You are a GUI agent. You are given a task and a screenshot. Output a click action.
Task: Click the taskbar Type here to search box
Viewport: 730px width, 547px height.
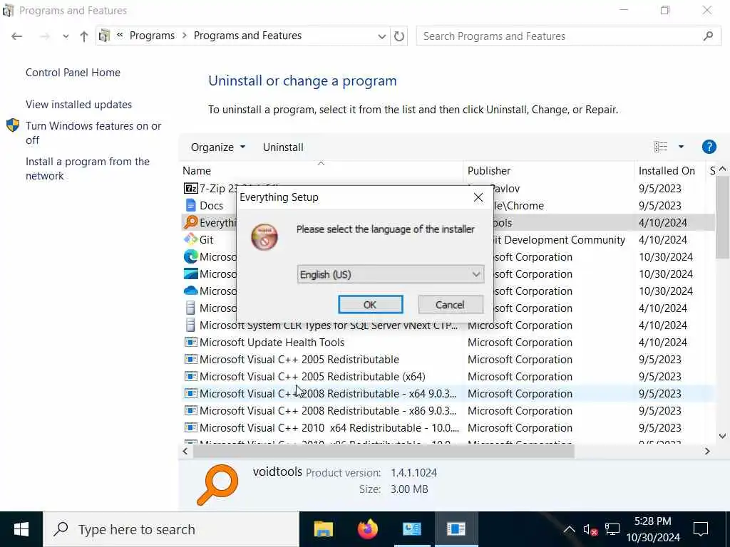pos(171,529)
